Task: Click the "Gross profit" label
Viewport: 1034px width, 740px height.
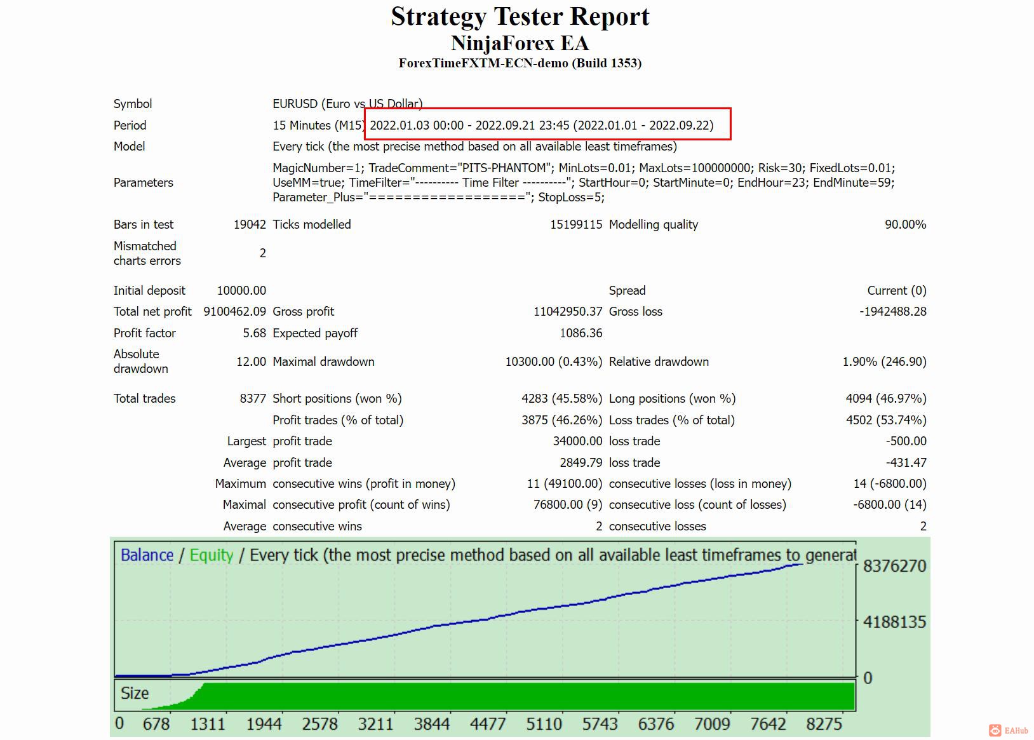Action: (304, 311)
